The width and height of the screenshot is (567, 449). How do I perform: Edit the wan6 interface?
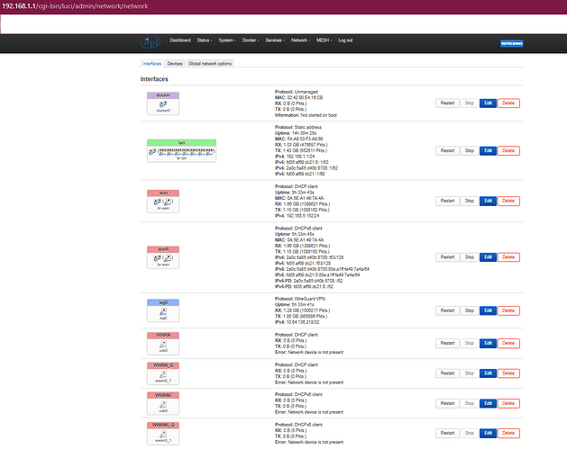[489, 257]
